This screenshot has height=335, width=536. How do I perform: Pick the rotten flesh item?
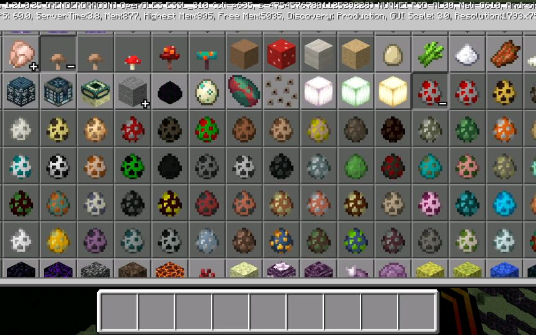504,54
